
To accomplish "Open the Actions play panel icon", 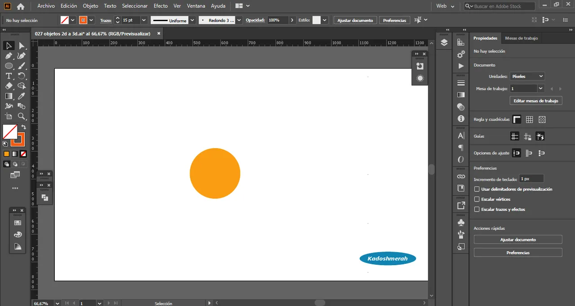I will click(x=461, y=66).
